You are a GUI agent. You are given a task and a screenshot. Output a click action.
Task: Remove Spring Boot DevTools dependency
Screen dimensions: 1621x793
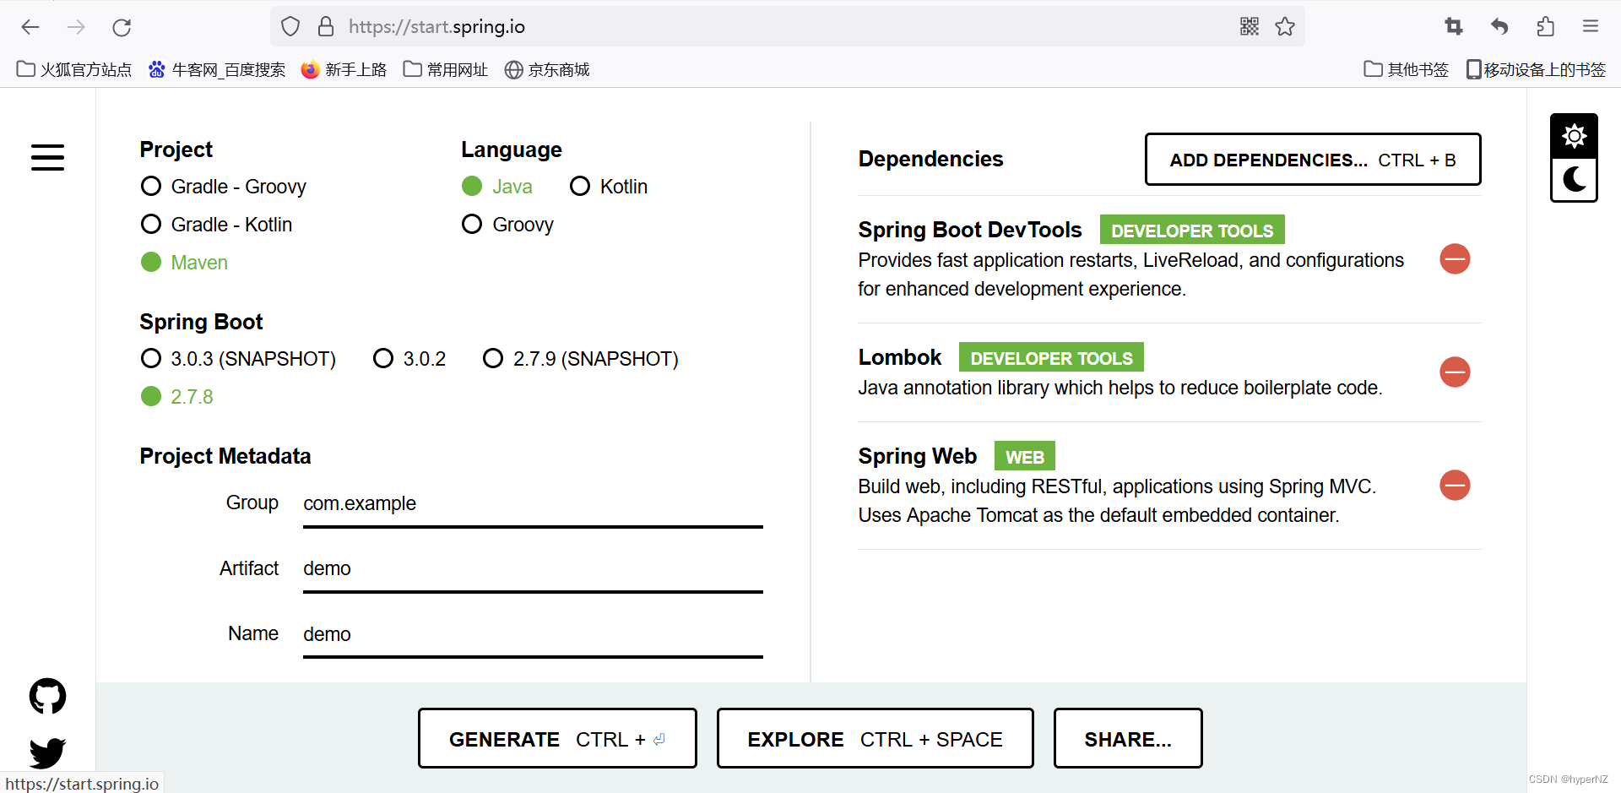(1455, 258)
